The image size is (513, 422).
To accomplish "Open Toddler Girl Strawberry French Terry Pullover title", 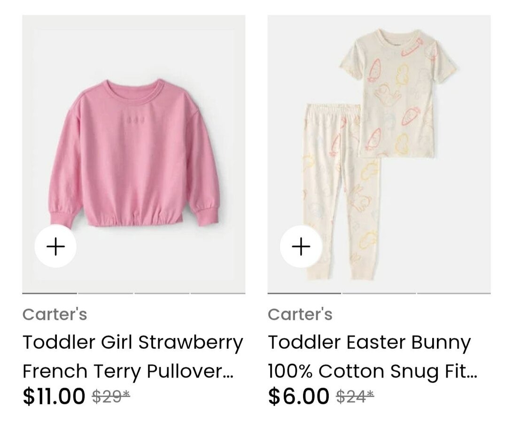I will click(x=133, y=356).
